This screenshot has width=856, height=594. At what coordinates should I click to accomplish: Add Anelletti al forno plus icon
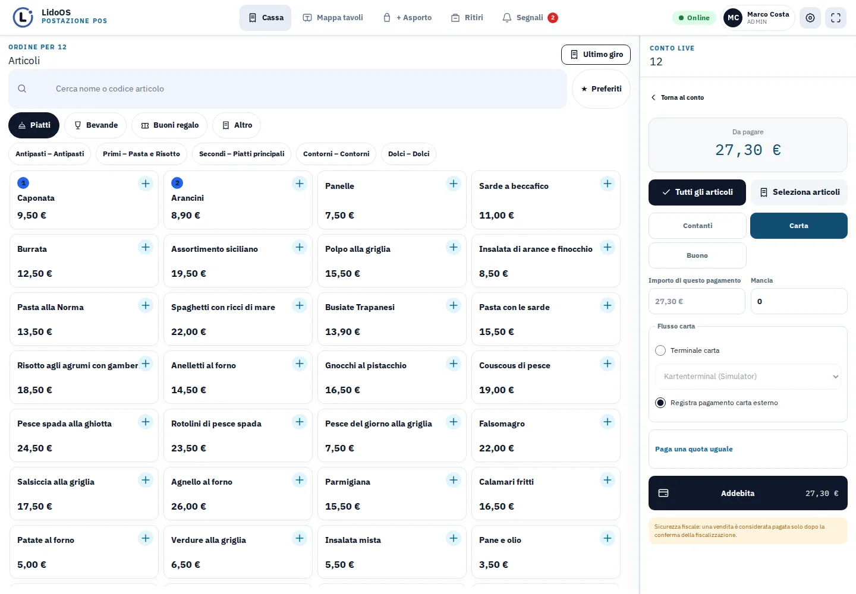[300, 364]
